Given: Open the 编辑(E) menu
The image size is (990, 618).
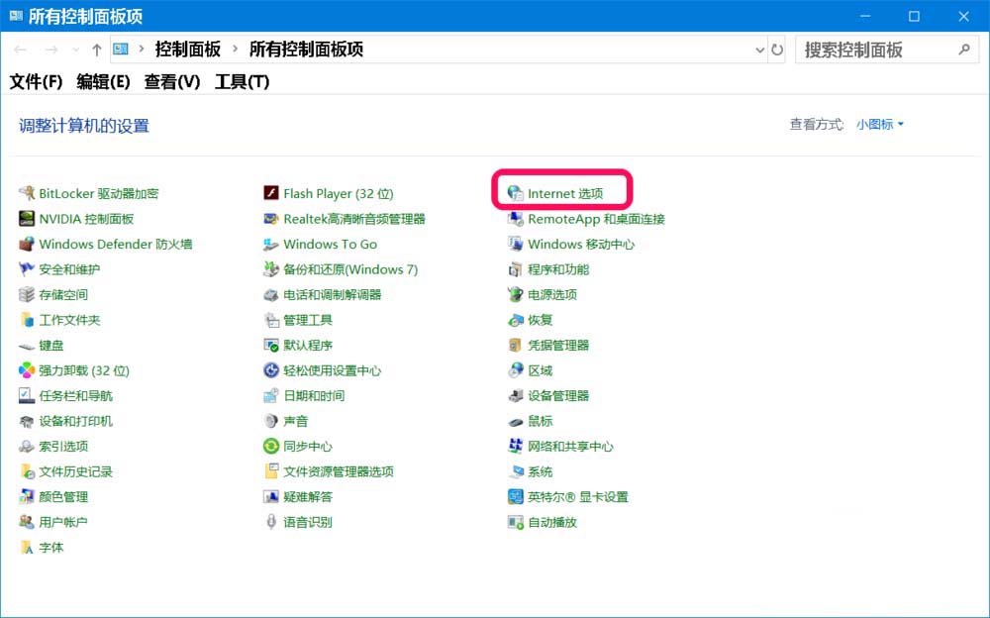Looking at the screenshot, I should pos(103,81).
